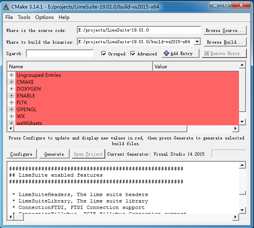The image size is (254, 228).
Task: Open the build binaries path dropdown
Action: click(x=197, y=42)
